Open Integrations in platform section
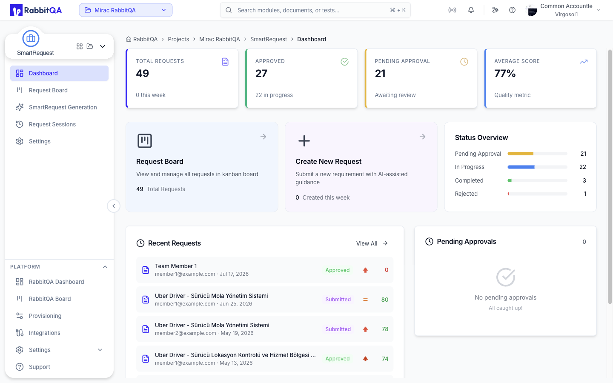 (x=59, y=333)
